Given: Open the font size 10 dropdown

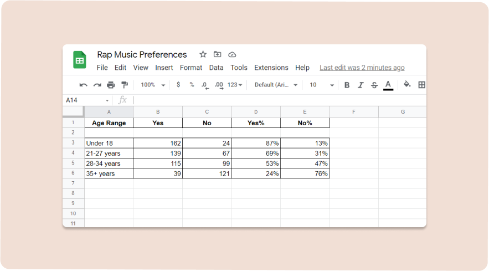Looking at the screenshot, I should click(322, 85).
